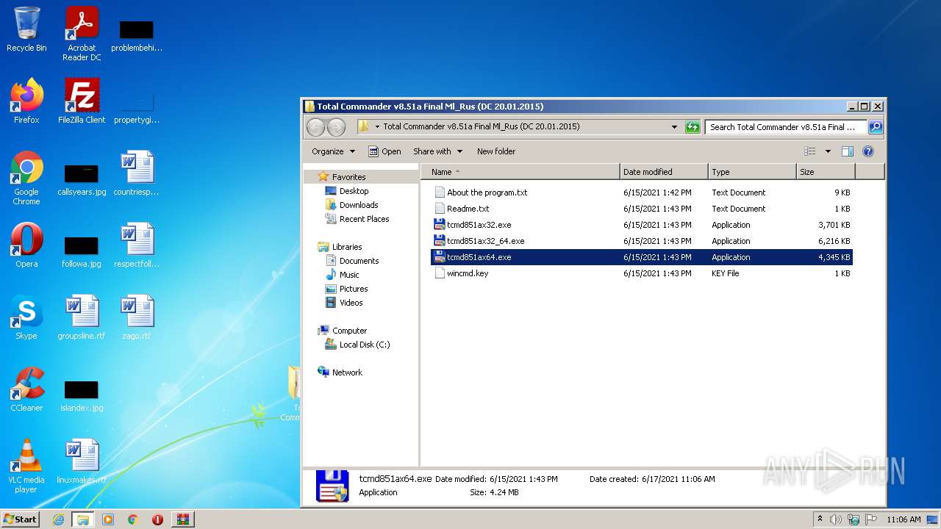Select the Opera desktop icon
The image size is (941, 529).
(x=26, y=245)
